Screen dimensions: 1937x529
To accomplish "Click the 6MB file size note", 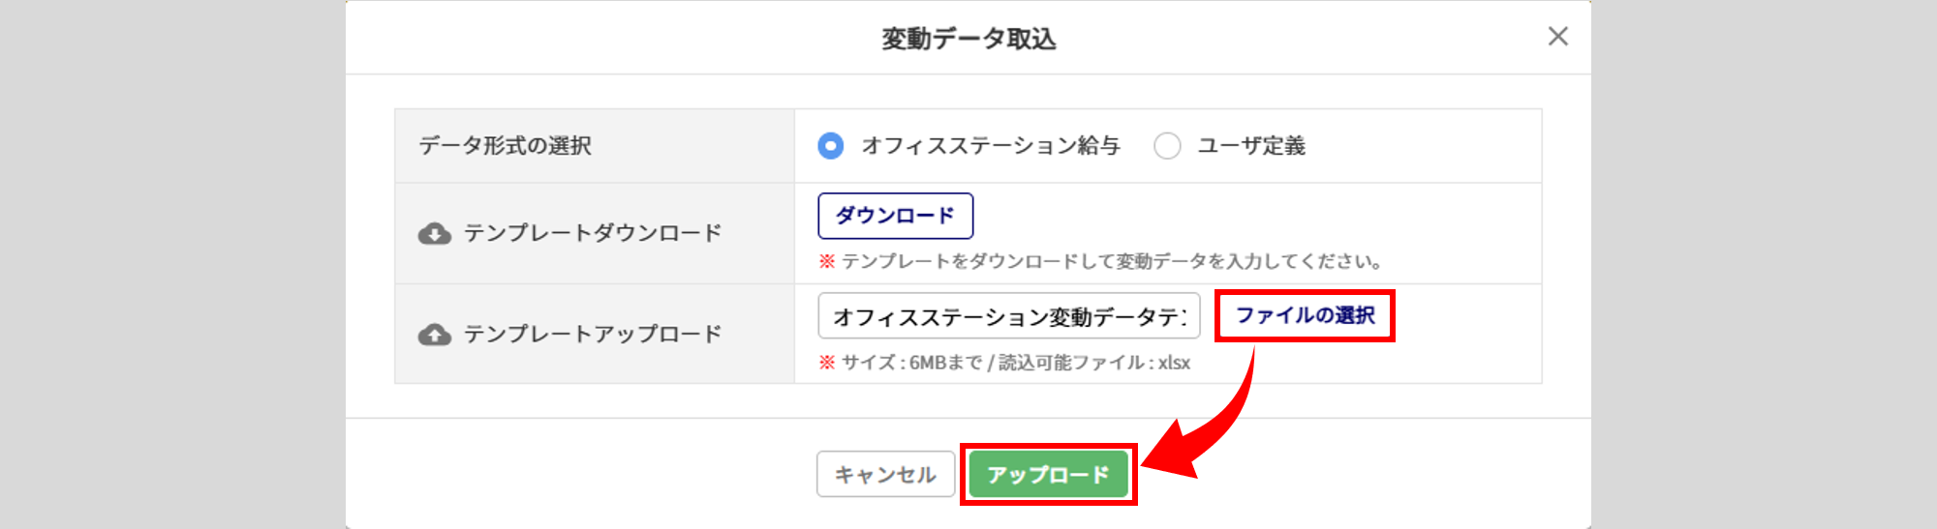I will [x=1004, y=363].
